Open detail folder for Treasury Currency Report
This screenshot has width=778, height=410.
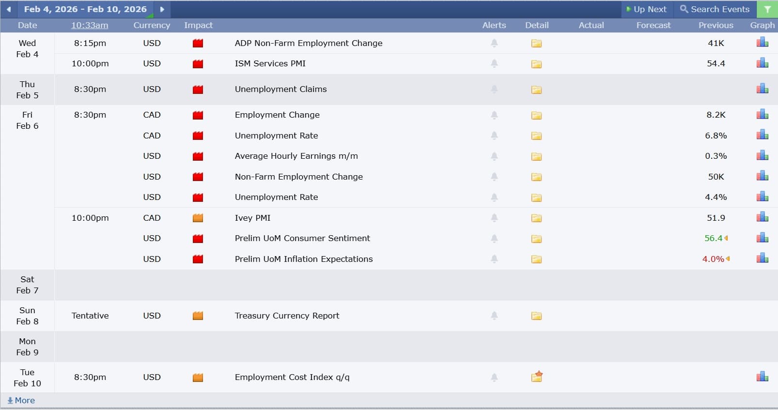pos(536,316)
